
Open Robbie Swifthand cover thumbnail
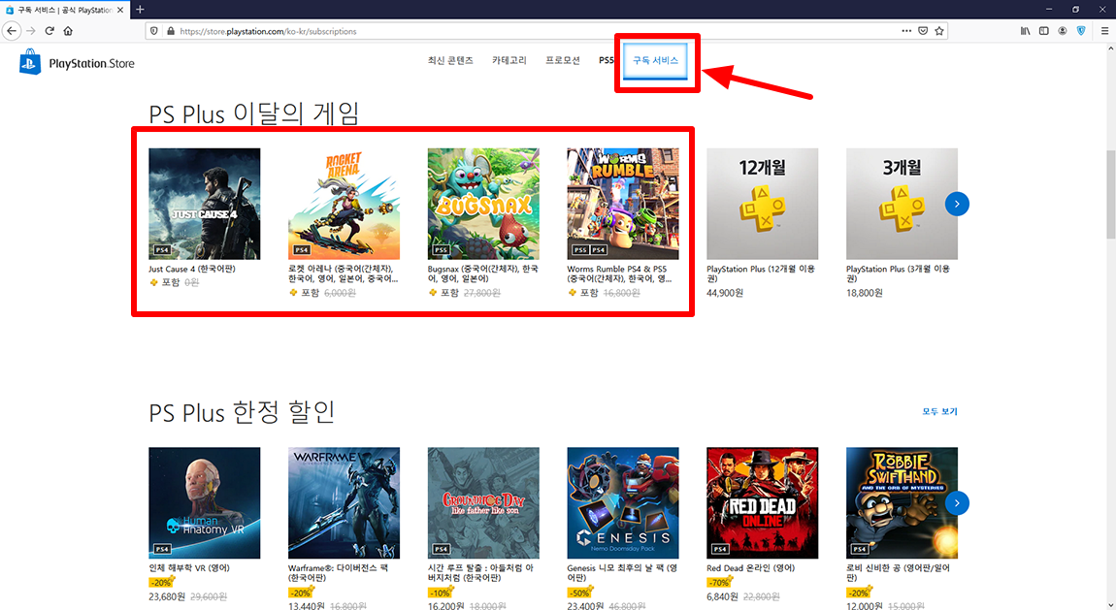902,503
